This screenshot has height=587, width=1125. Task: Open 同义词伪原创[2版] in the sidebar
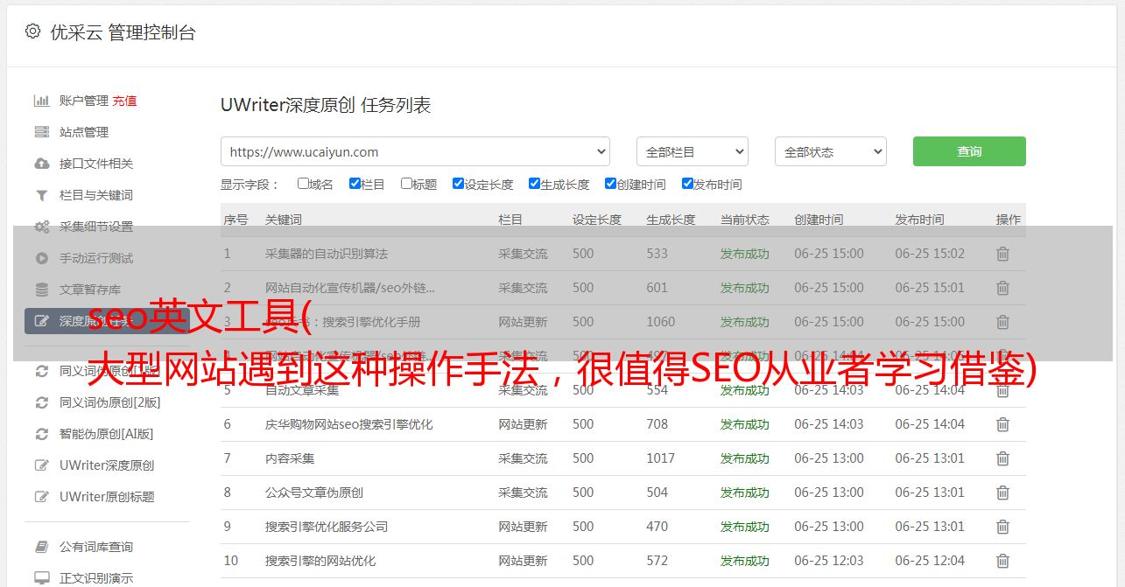pyautogui.click(x=110, y=402)
